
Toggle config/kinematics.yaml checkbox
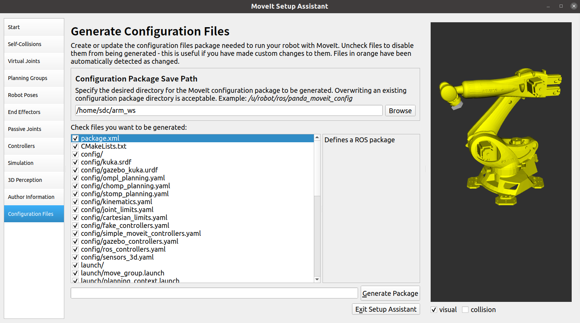click(76, 202)
